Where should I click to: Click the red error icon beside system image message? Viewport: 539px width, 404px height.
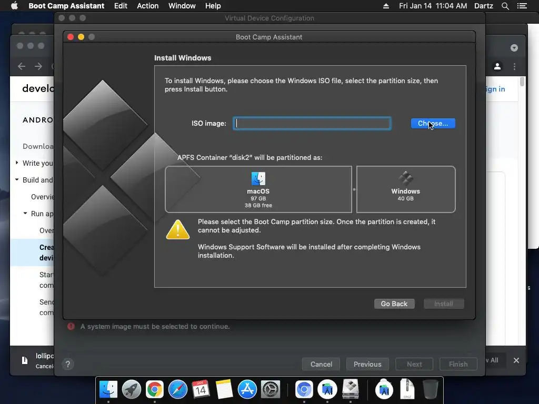(71, 326)
